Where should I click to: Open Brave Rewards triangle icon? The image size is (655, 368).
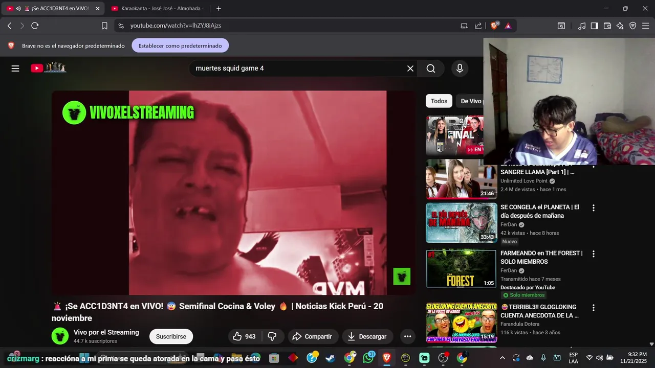[x=508, y=26]
